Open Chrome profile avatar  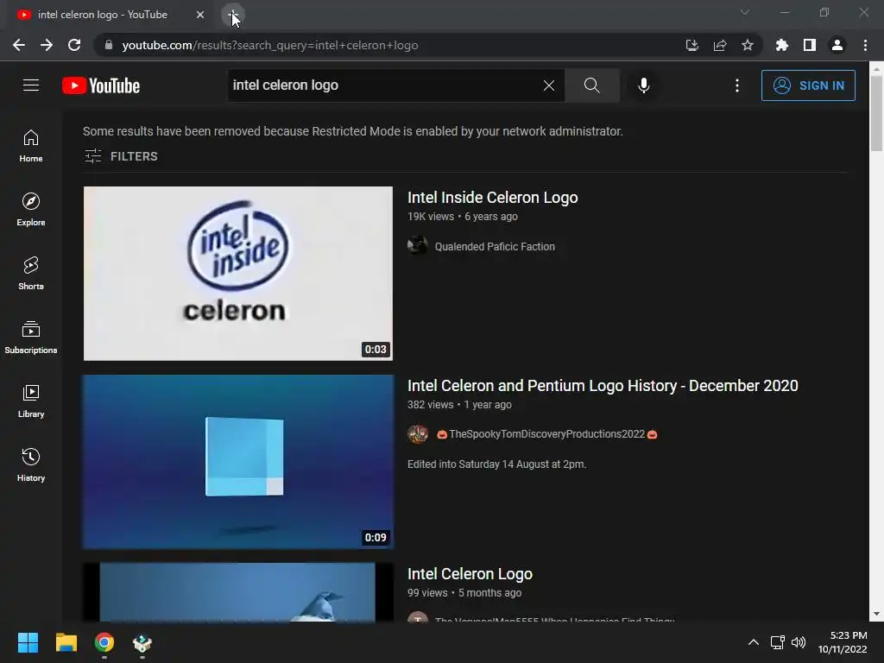(837, 45)
